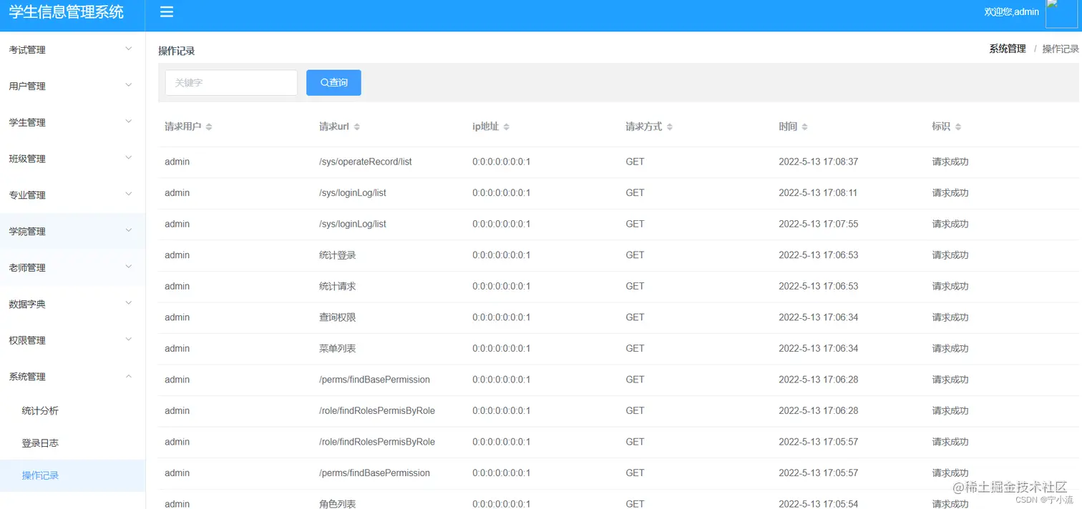Click the 2022-5-13 17:07:55 time cell

[x=819, y=224]
